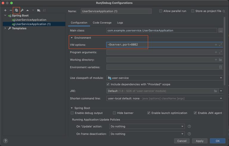Remove the selected configuration with the minus icon
This screenshot has width=229, height=146.
(x=11, y=10)
